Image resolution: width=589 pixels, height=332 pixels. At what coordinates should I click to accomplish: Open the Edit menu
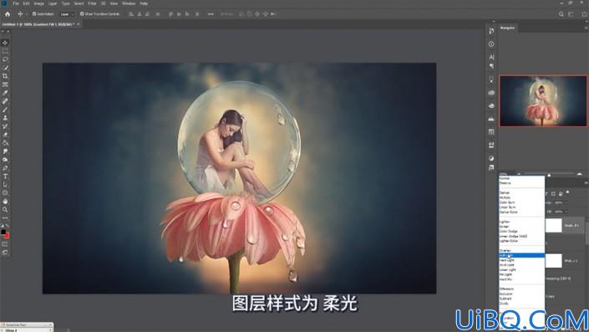tap(26, 3)
